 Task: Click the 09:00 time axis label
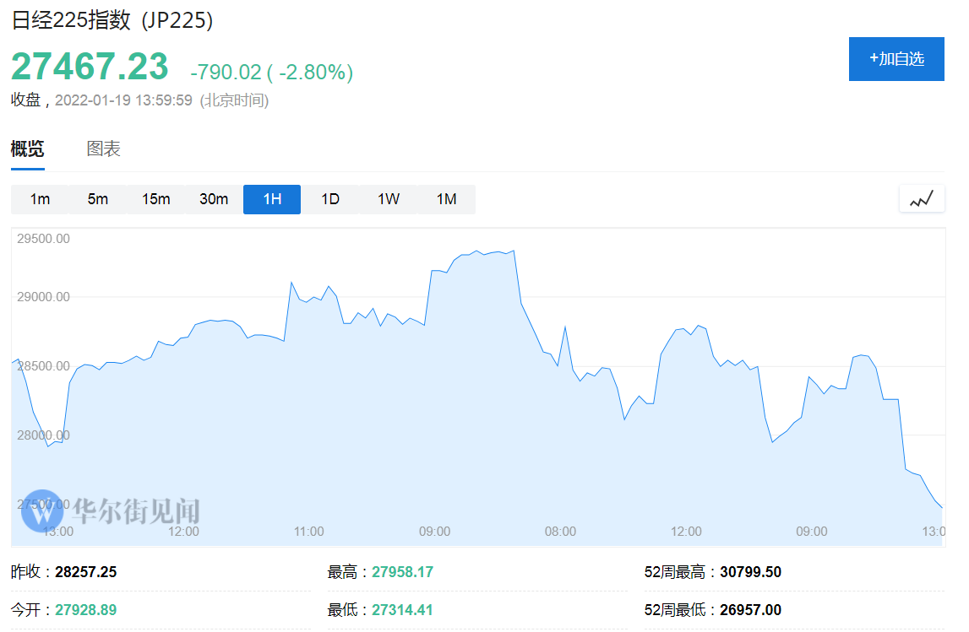(435, 532)
